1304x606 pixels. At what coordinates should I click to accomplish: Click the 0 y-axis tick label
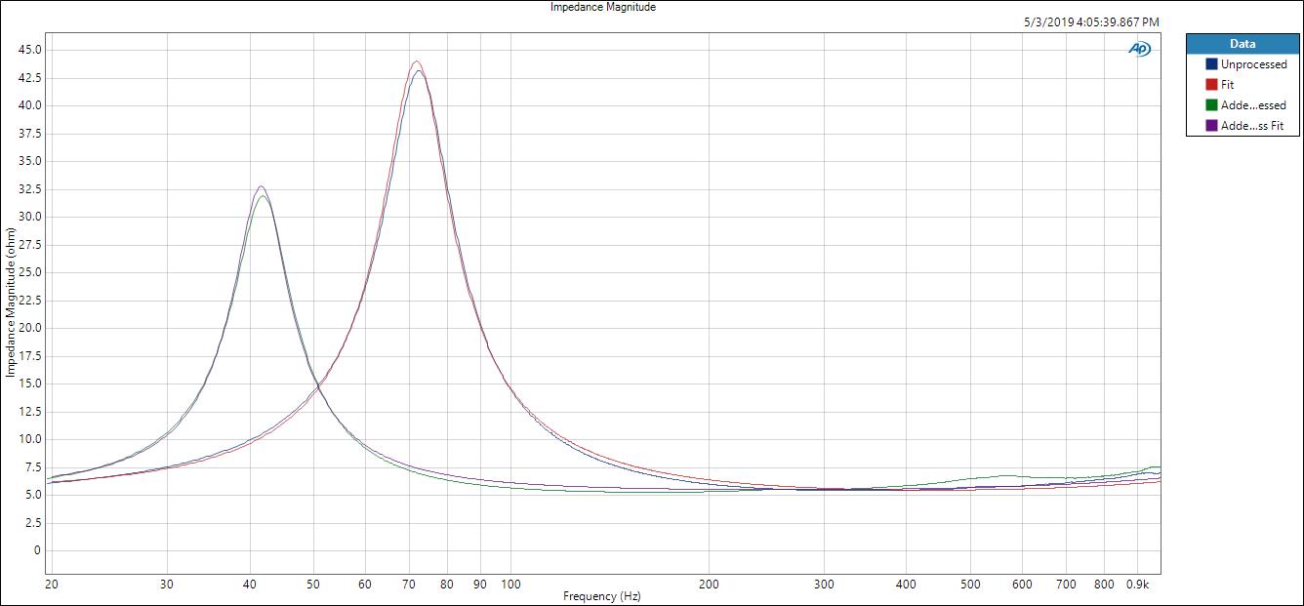tap(37, 550)
